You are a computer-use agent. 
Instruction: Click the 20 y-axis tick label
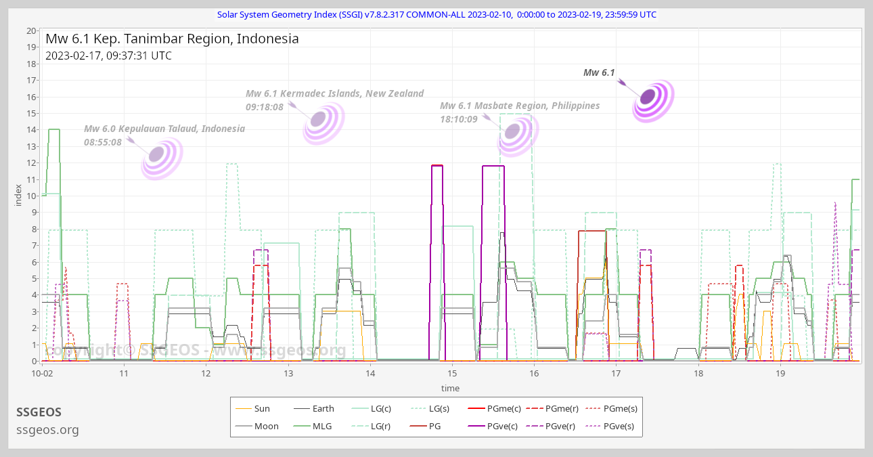click(31, 30)
